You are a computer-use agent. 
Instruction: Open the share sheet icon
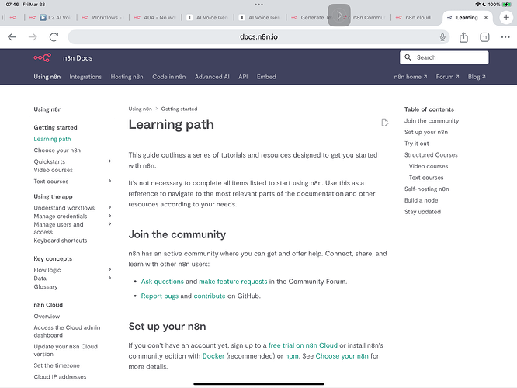click(463, 37)
